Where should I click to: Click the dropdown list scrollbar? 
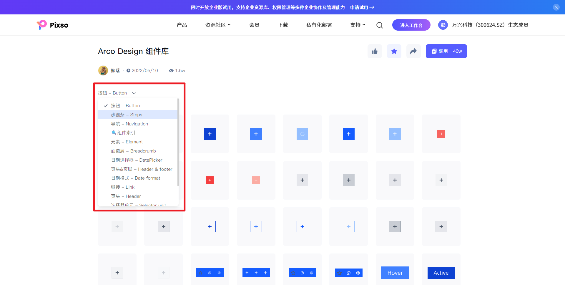click(x=178, y=142)
